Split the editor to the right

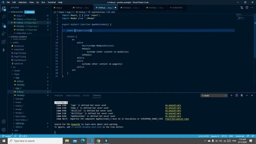247,8
